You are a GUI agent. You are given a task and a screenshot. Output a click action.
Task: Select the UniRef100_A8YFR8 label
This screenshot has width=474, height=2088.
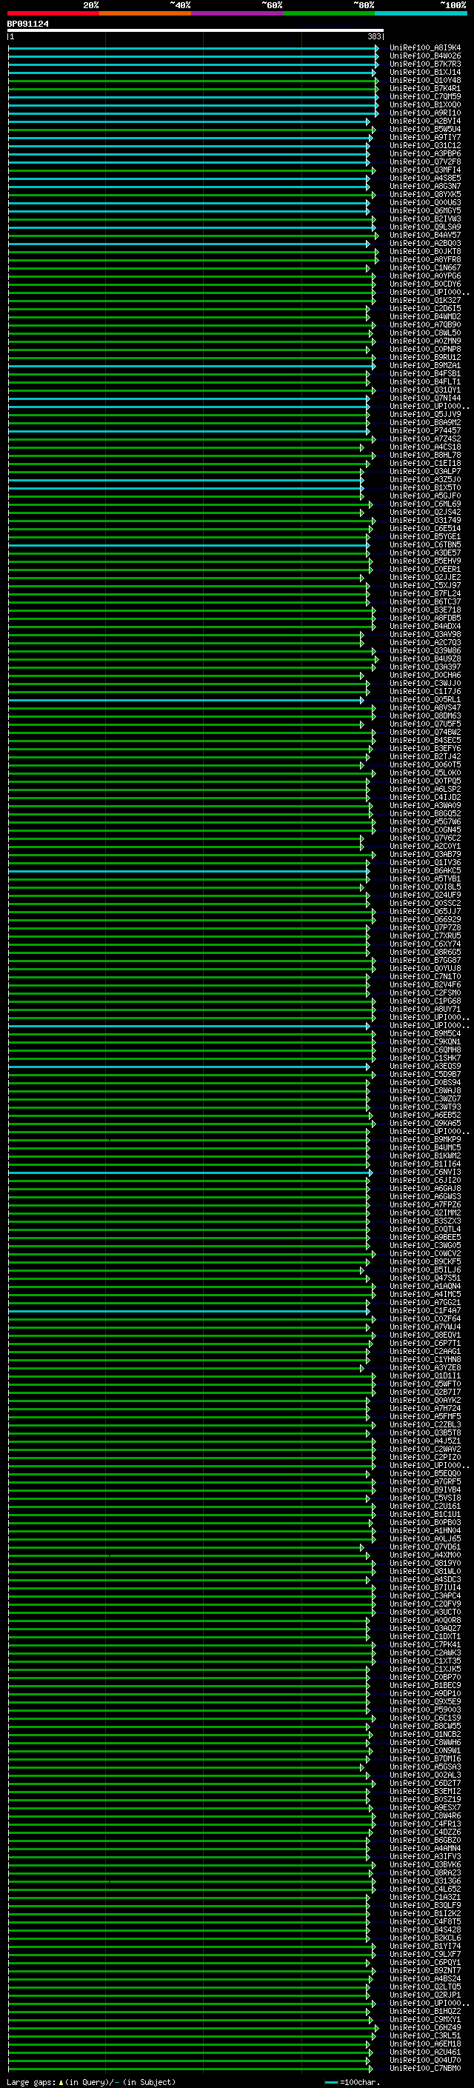425,259
